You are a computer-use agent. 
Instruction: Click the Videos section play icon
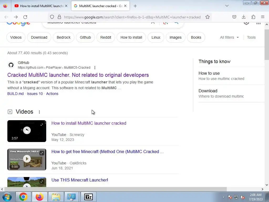[x=10, y=112]
